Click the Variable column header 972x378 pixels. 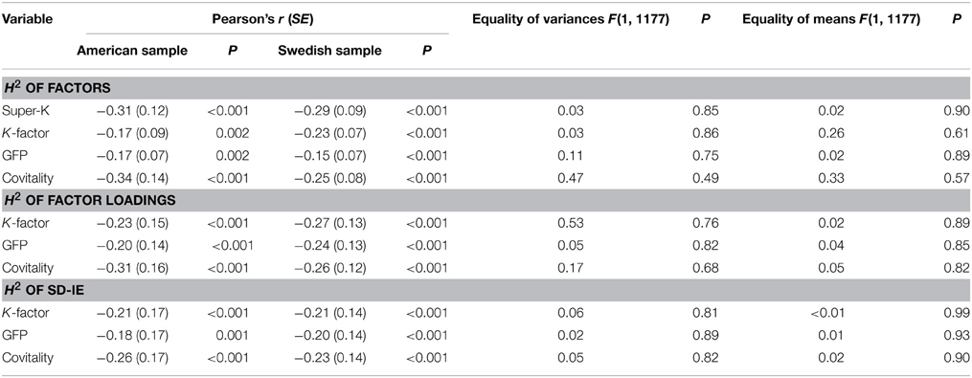27,19
